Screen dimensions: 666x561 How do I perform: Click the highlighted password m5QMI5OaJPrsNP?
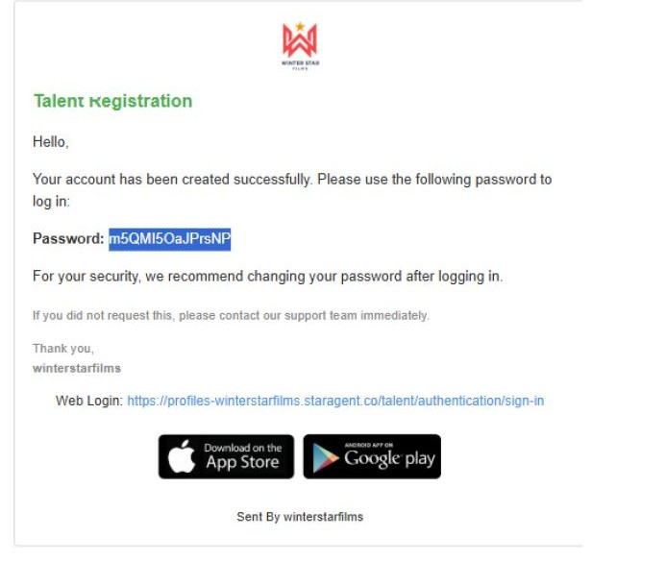(169, 238)
